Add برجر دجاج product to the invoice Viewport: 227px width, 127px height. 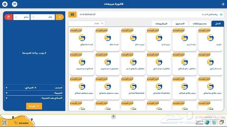[133, 39]
